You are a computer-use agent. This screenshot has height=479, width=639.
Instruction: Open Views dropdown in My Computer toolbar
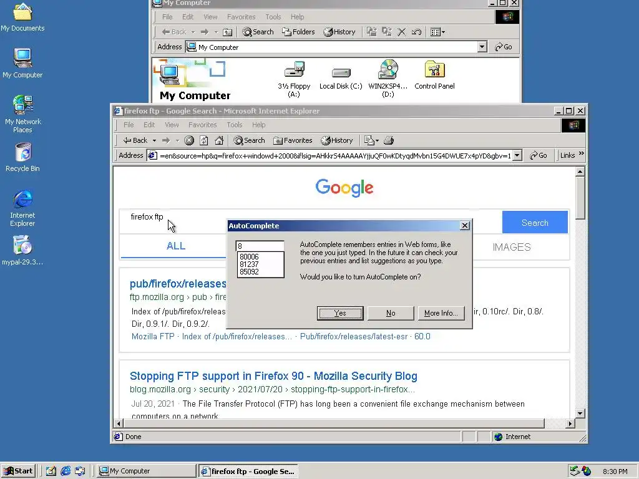tap(437, 32)
